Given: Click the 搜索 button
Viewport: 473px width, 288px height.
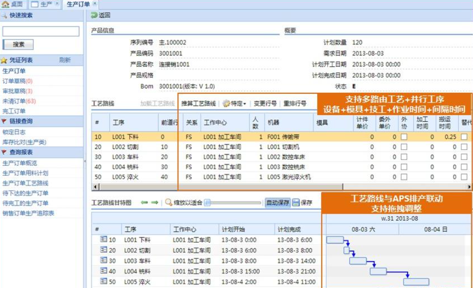Looking at the screenshot, I should coord(18,44).
